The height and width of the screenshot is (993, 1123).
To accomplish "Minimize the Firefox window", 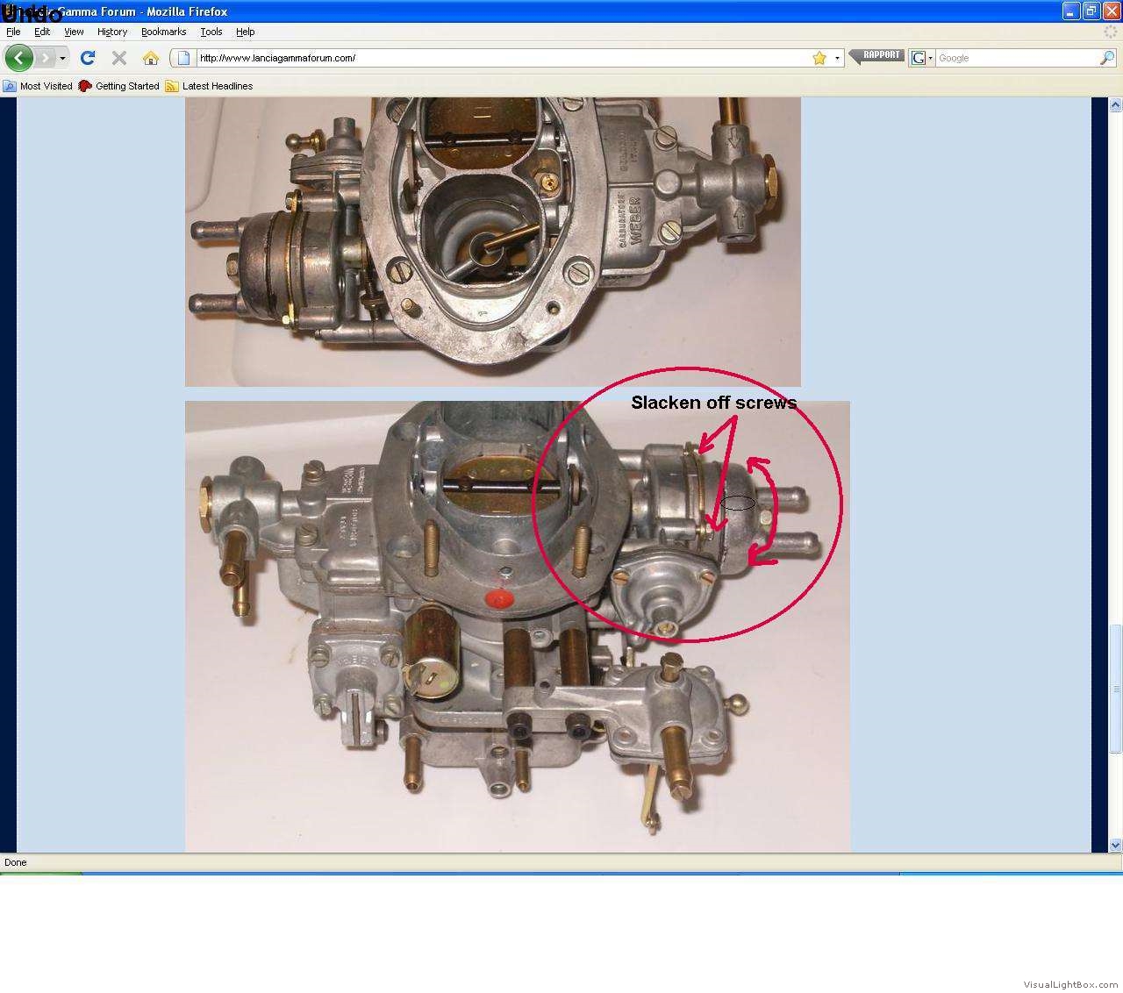I will tap(1070, 11).
